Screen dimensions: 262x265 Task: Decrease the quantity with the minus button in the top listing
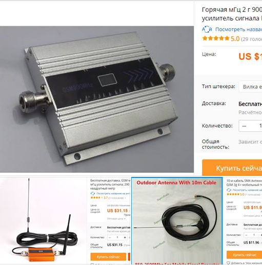pyautogui.click(x=244, y=126)
